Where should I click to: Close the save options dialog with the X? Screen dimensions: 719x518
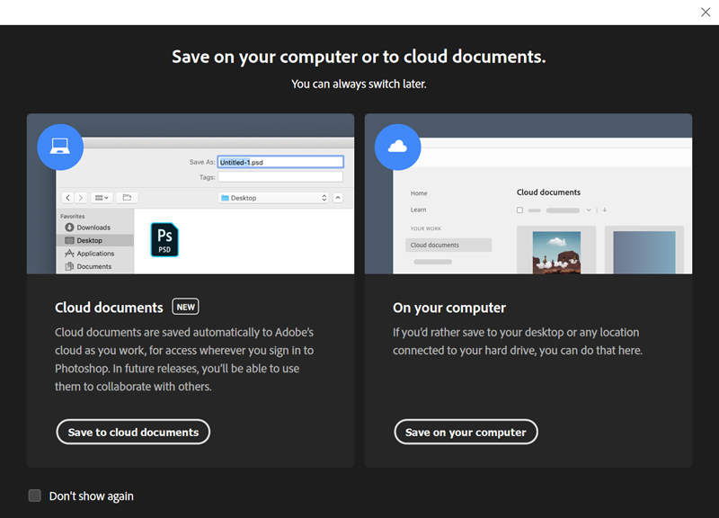point(706,12)
